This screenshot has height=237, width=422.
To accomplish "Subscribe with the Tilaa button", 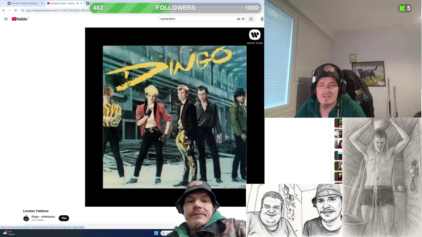I will point(64,218).
